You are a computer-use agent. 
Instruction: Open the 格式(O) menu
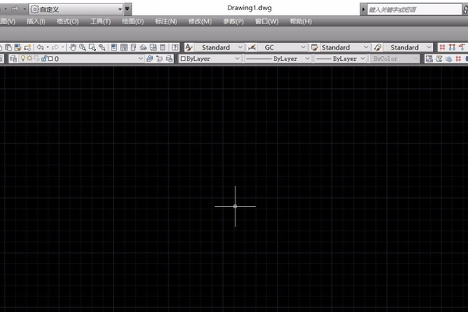67,21
